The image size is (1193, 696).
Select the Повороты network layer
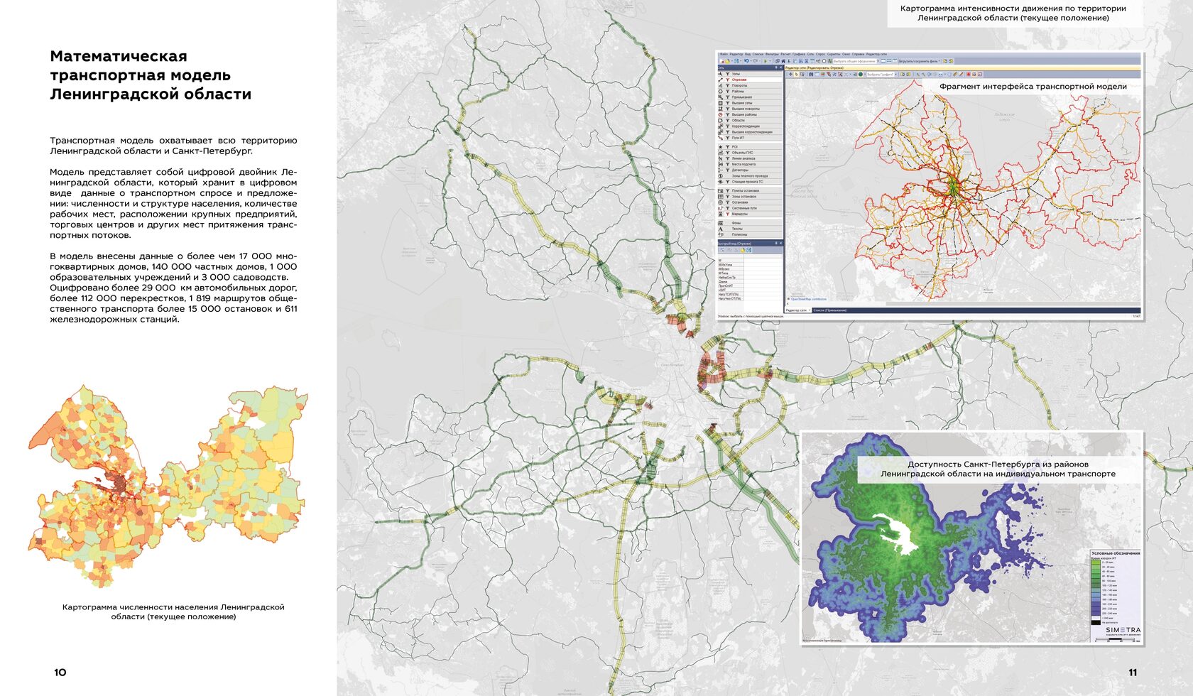pos(750,85)
